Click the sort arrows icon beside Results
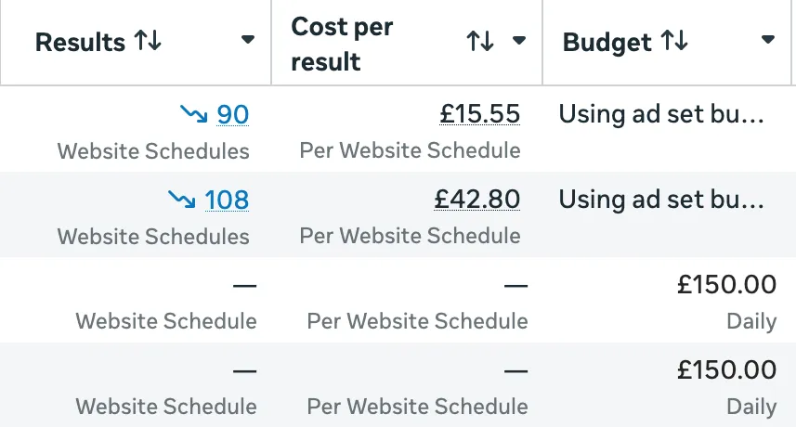This screenshot has width=796, height=427. point(148,41)
